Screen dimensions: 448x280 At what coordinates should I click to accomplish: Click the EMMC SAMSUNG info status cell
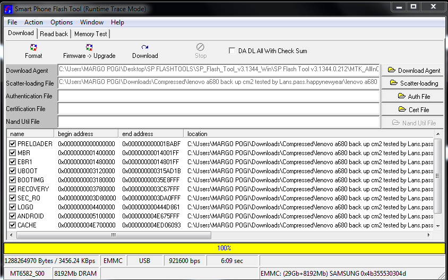(352, 274)
